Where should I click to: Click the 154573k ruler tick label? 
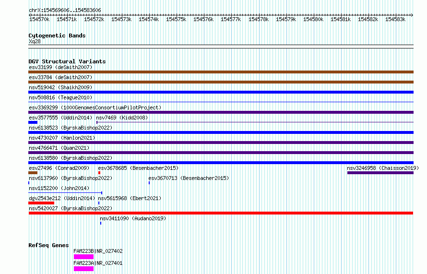pyautogui.click(x=121, y=20)
